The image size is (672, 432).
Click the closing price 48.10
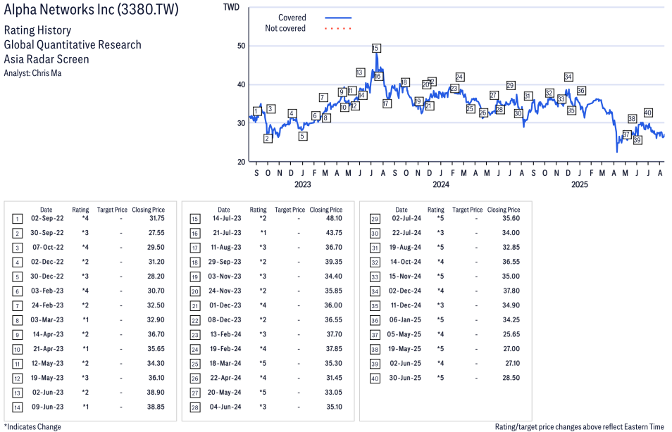tap(335, 218)
